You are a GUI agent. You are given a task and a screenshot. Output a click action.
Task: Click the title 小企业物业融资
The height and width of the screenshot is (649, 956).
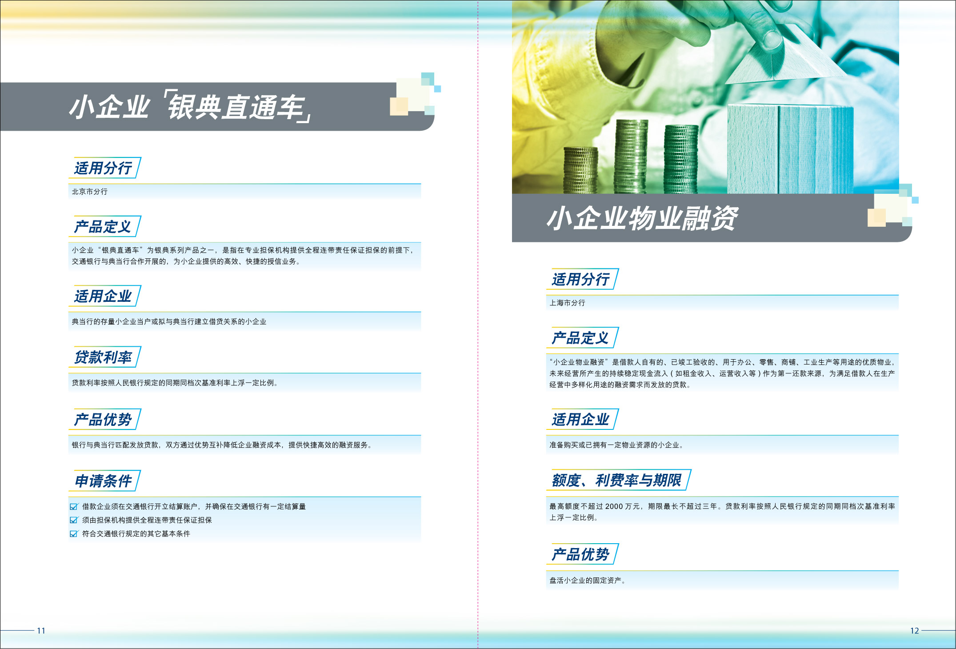(x=642, y=218)
